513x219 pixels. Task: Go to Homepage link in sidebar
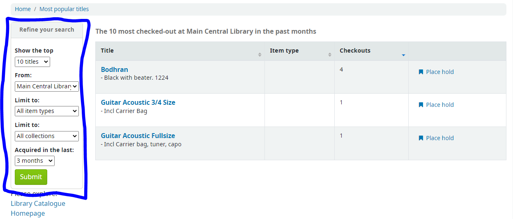click(x=28, y=213)
